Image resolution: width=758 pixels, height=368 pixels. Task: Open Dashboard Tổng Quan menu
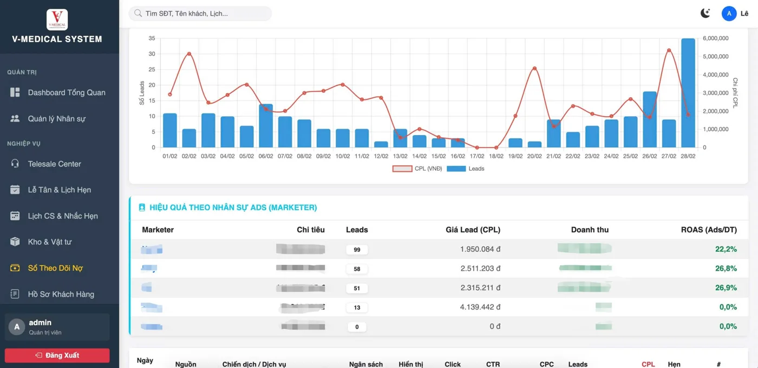click(x=60, y=92)
